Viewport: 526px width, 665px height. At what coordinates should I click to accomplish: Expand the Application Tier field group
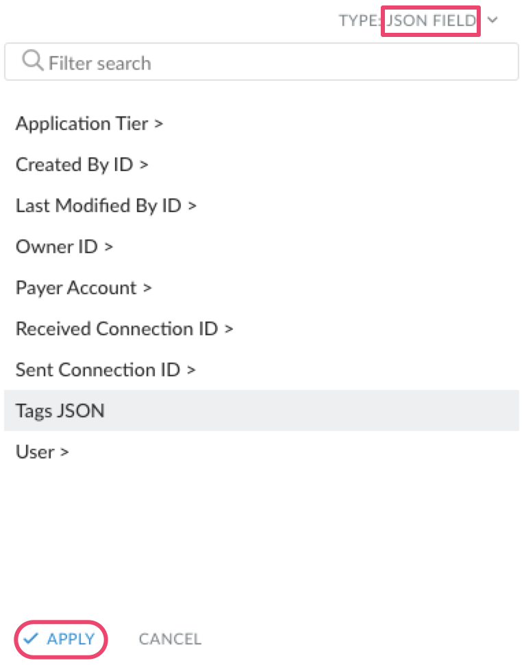click(90, 124)
